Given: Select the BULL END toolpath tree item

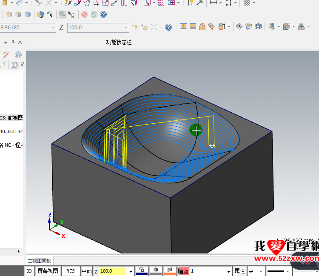Looking at the screenshot, I should tap(11, 131).
